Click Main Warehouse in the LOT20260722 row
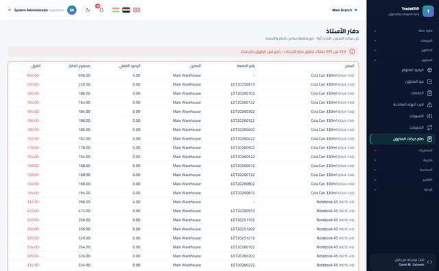Image resolution: width=439 pixels, height=271 pixels. point(187,175)
